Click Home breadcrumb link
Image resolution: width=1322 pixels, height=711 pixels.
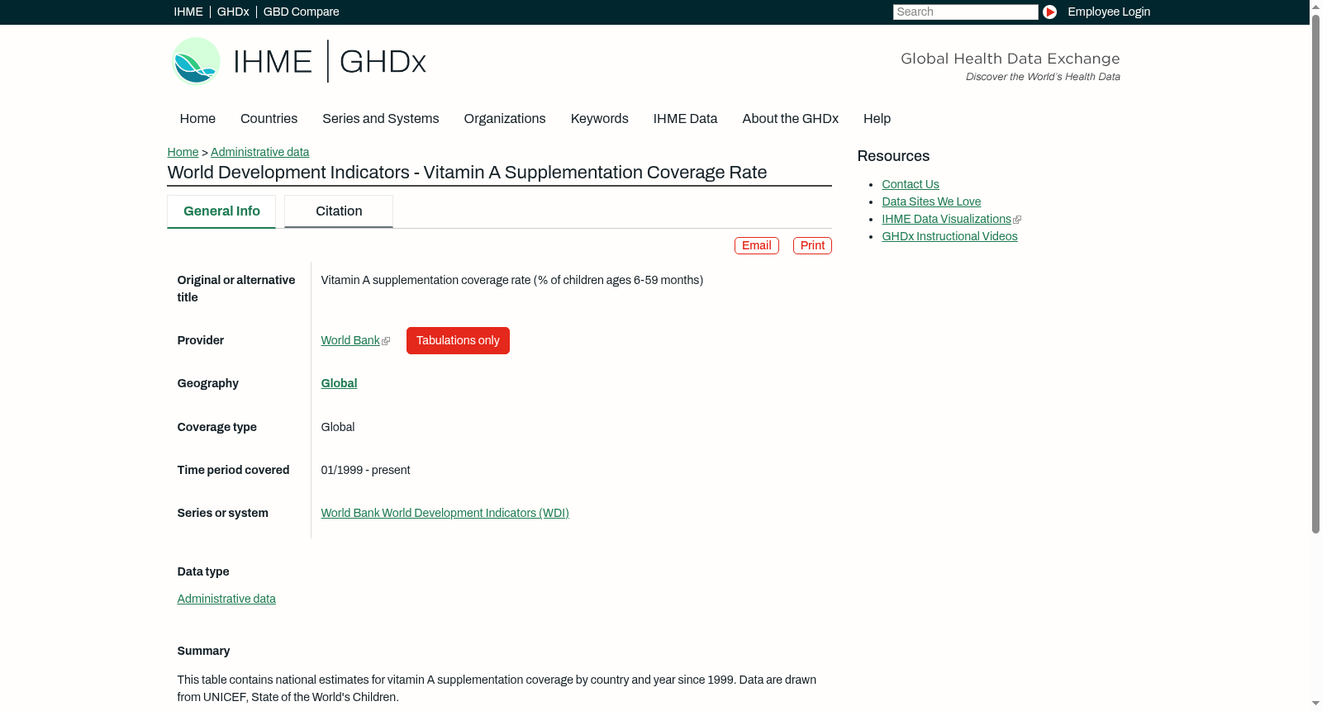(183, 152)
